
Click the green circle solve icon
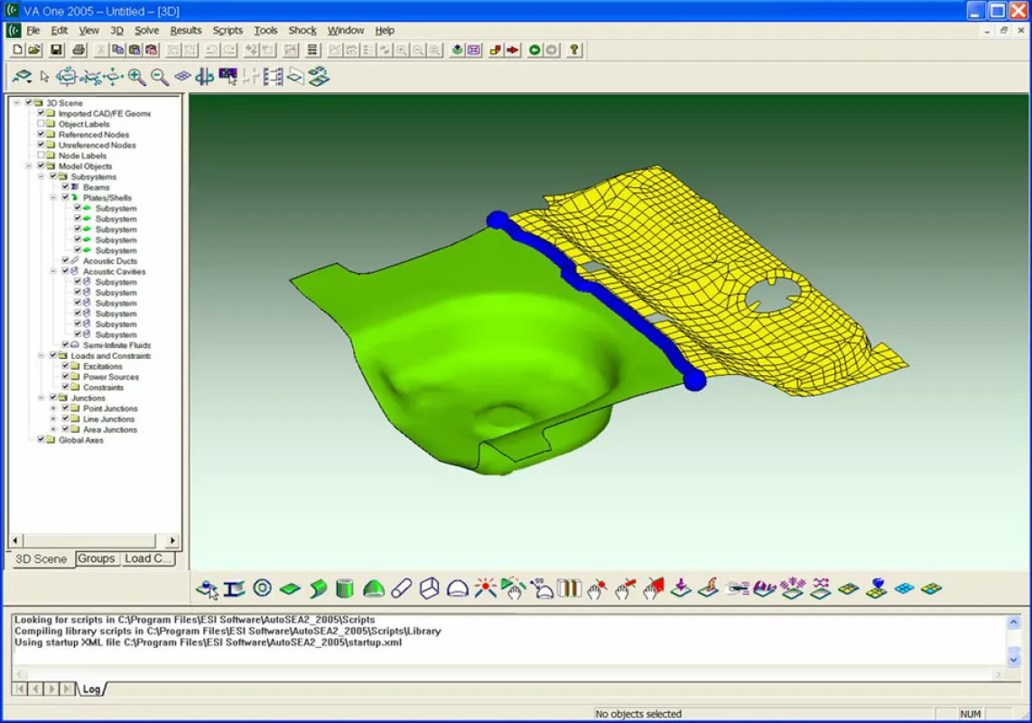point(535,50)
